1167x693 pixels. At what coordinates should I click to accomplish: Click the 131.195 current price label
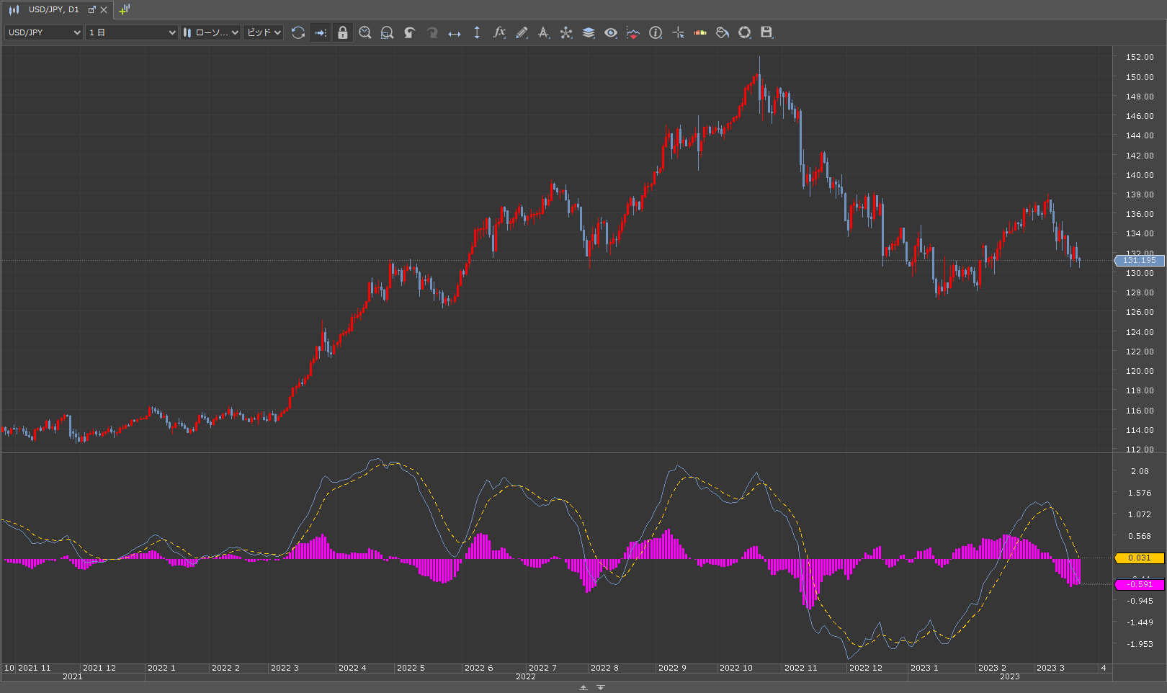pos(1139,260)
